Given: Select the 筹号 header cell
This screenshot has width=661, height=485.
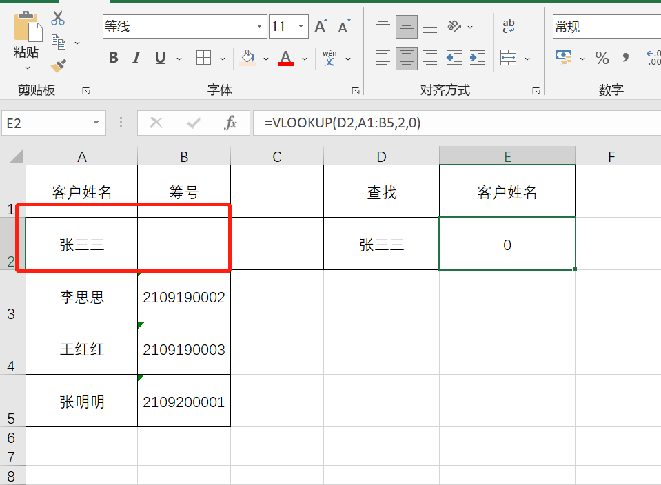Looking at the screenshot, I should pos(184,192).
